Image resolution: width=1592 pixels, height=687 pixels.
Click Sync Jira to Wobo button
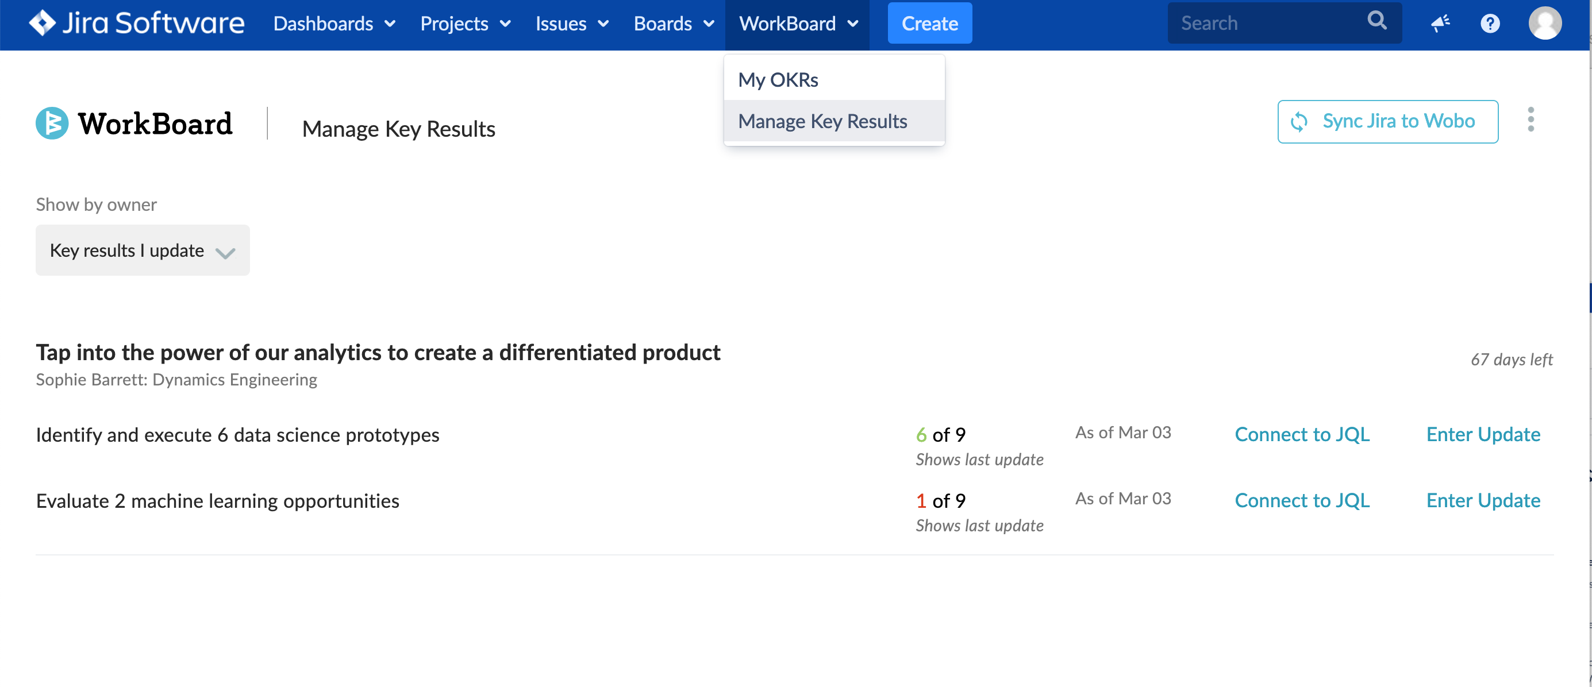pyautogui.click(x=1387, y=121)
